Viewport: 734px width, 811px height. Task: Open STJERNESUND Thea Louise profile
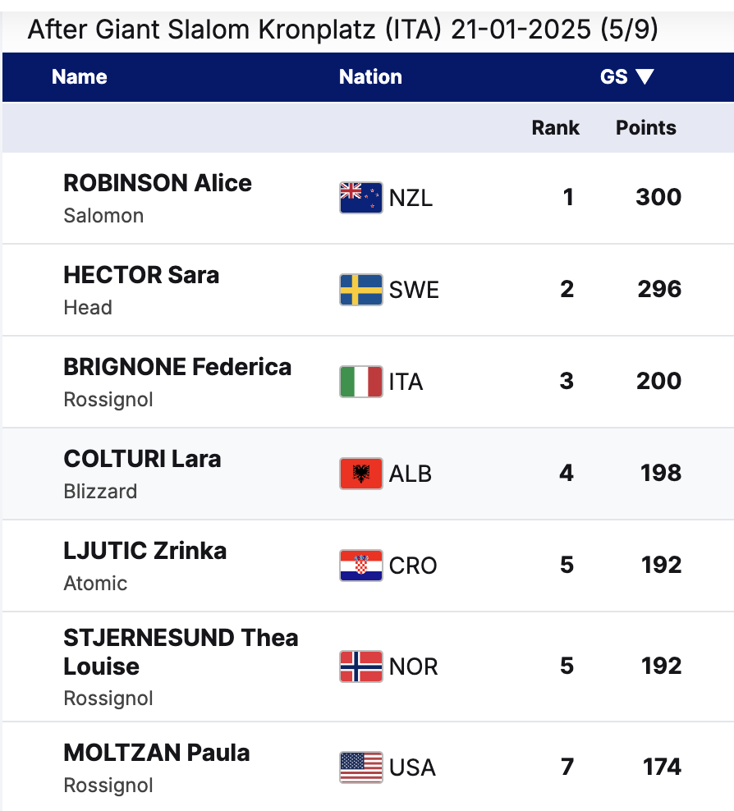[x=181, y=652]
